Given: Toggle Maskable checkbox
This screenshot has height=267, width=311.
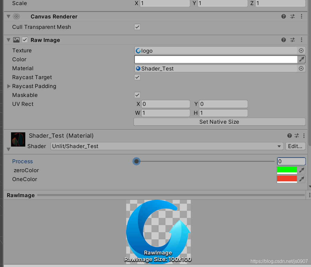Looking at the screenshot, I should pos(137,95).
